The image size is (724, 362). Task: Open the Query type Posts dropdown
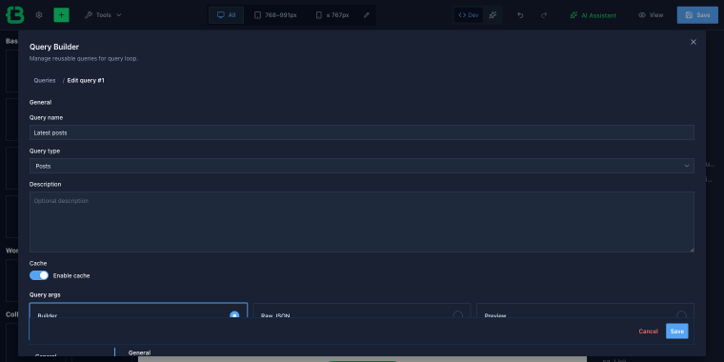(362, 166)
